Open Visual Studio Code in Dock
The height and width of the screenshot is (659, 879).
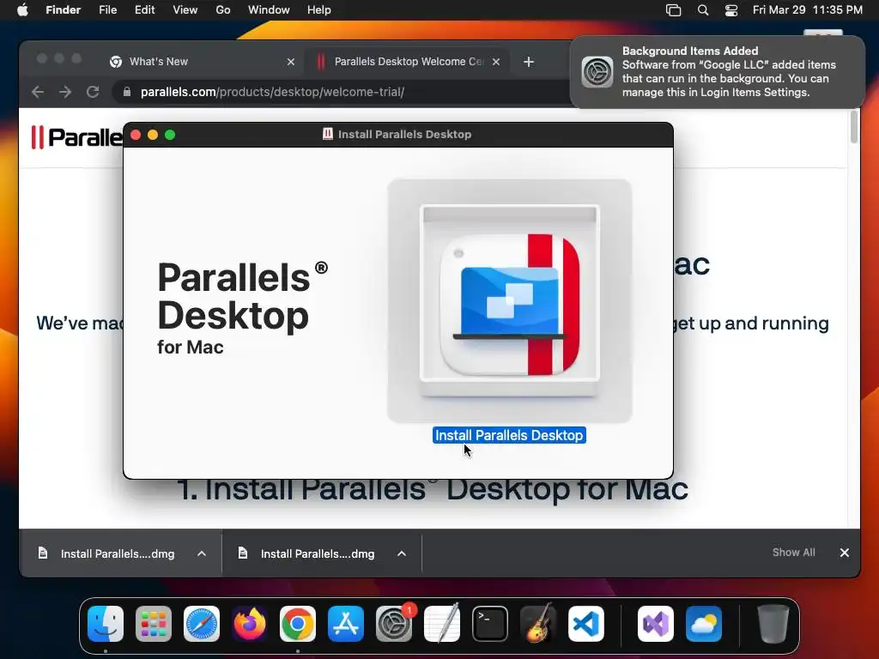tap(586, 624)
